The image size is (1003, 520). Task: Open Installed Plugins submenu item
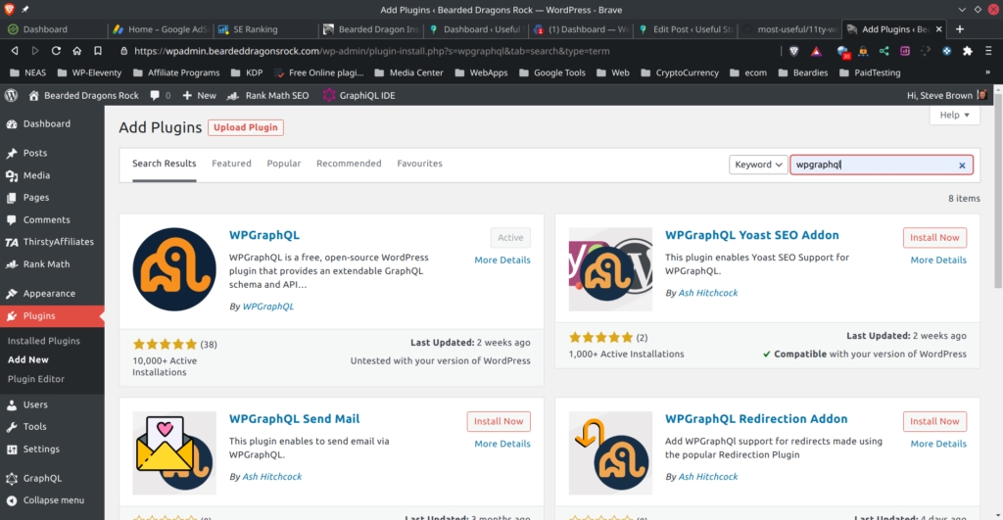click(x=43, y=341)
